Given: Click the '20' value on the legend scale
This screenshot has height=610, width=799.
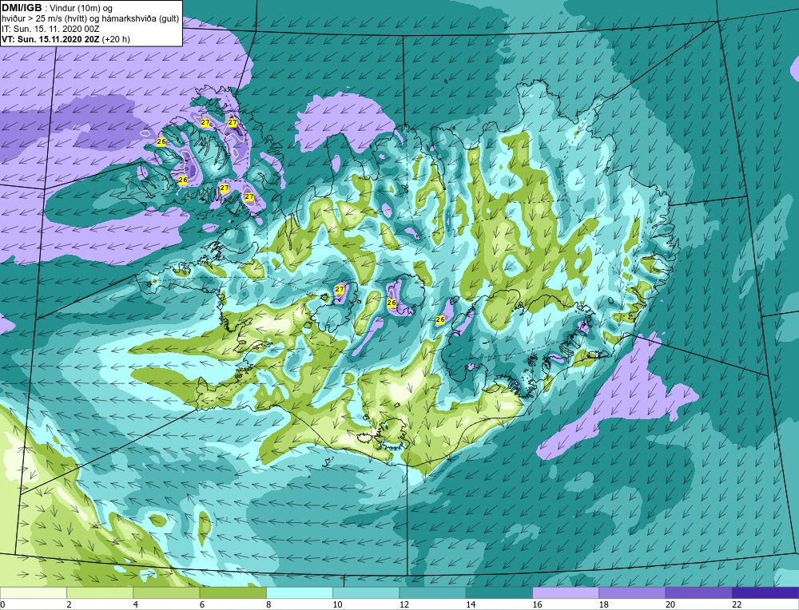Looking at the screenshot, I should 670,604.
